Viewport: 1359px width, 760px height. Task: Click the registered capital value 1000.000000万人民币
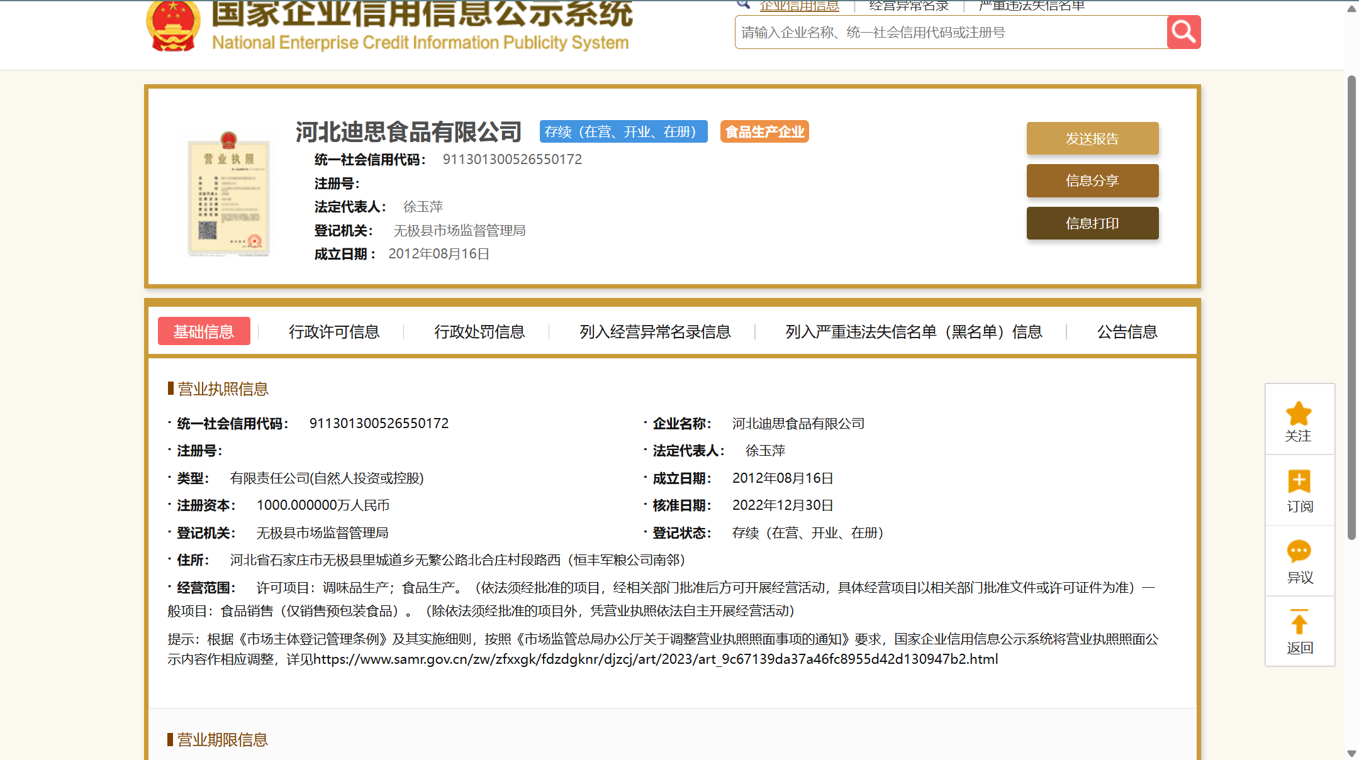tap(323, 505)
